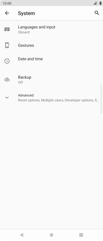Open Backup settings showing Off

51,80
